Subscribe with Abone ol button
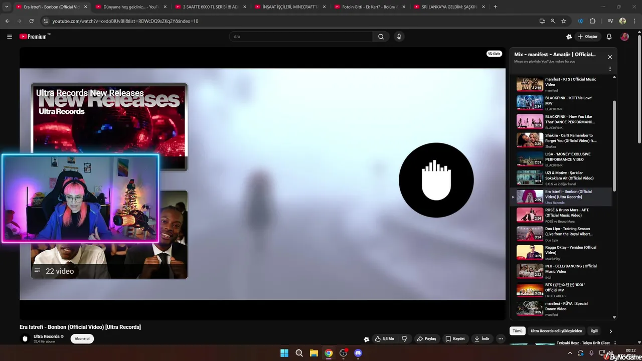This screenshot has width=642, height=361. (82, 338)
